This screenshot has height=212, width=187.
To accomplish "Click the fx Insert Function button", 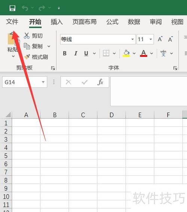I will point(100,82).
